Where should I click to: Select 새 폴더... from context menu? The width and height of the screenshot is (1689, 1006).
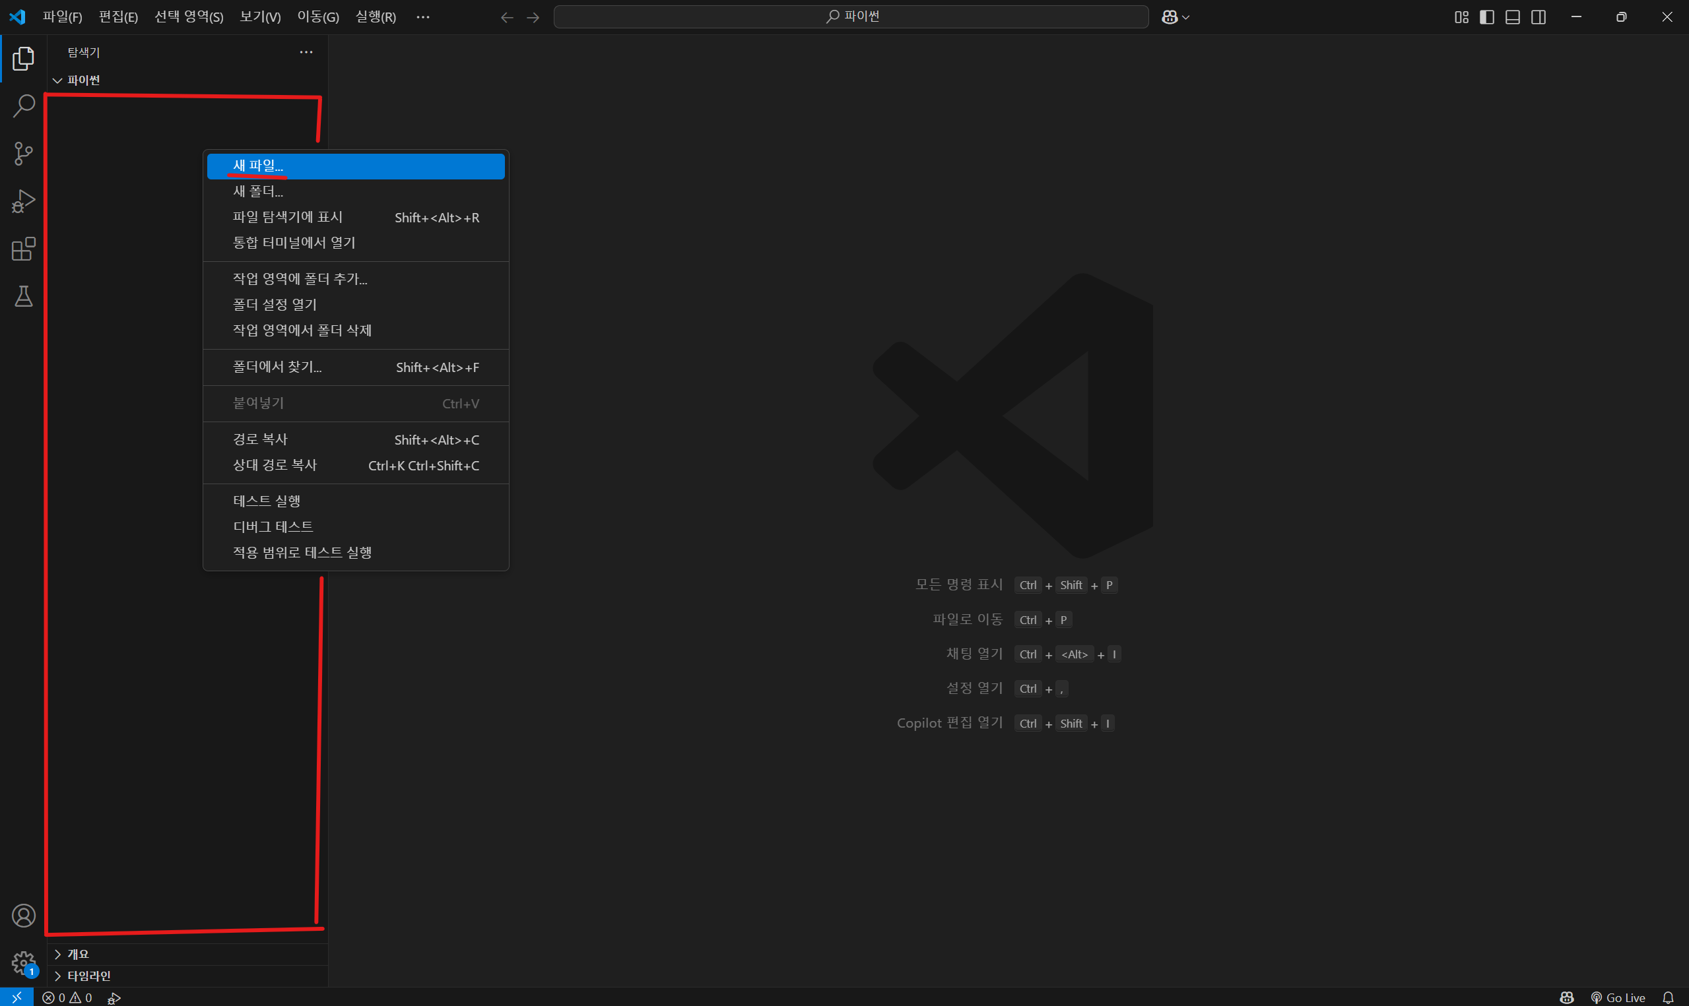tap(258, 192)
